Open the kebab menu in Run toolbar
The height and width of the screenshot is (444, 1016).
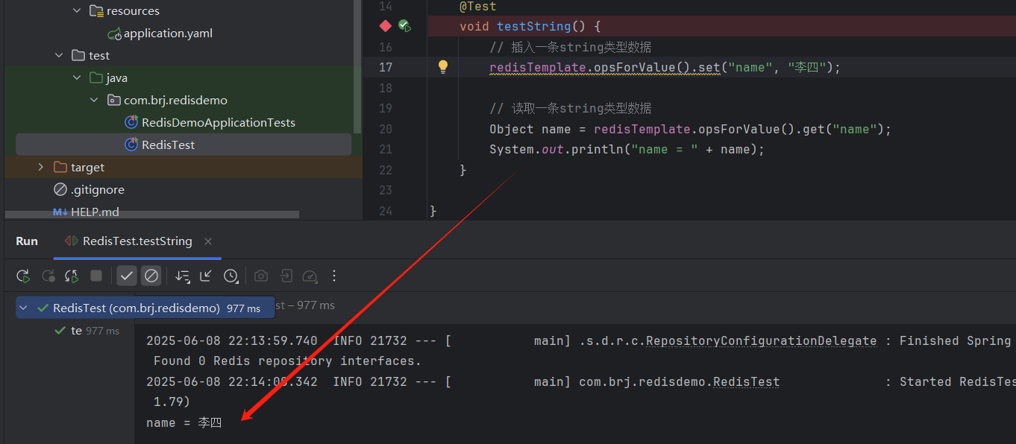[333, 276]
